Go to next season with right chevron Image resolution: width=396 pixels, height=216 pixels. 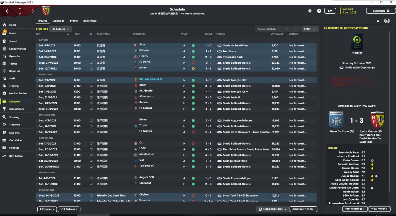click(x=296, y=29)
